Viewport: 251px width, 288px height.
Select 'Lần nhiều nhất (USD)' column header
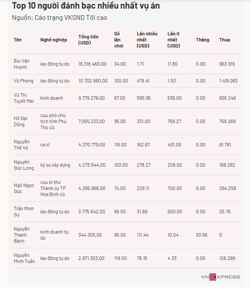point(147,40)
